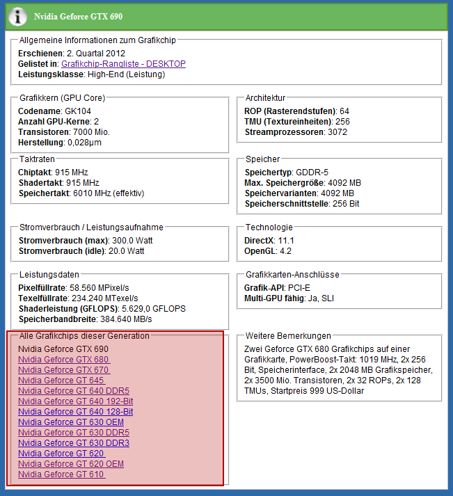Open the Grafikchip-Rangliste - DESKTOP link
Image resolution: width=453 pixels, height=496 pixels.
(x=123, y=63)
